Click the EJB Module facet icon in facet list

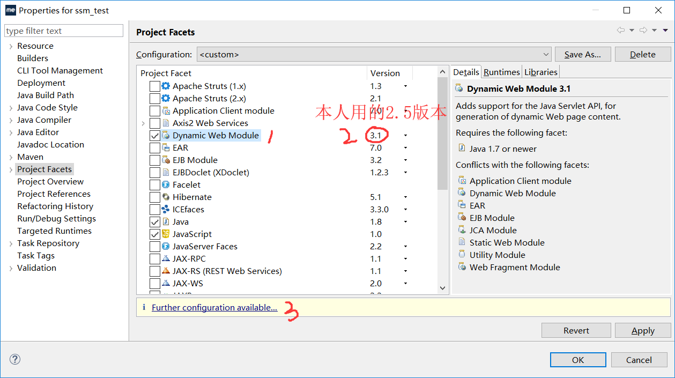tap(166, 160)
